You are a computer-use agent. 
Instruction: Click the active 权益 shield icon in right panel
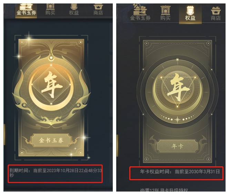[x=190, y=10]
